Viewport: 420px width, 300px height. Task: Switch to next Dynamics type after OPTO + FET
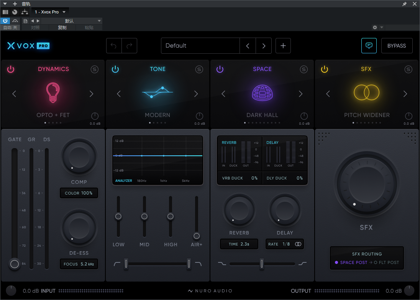coord(91,94)
